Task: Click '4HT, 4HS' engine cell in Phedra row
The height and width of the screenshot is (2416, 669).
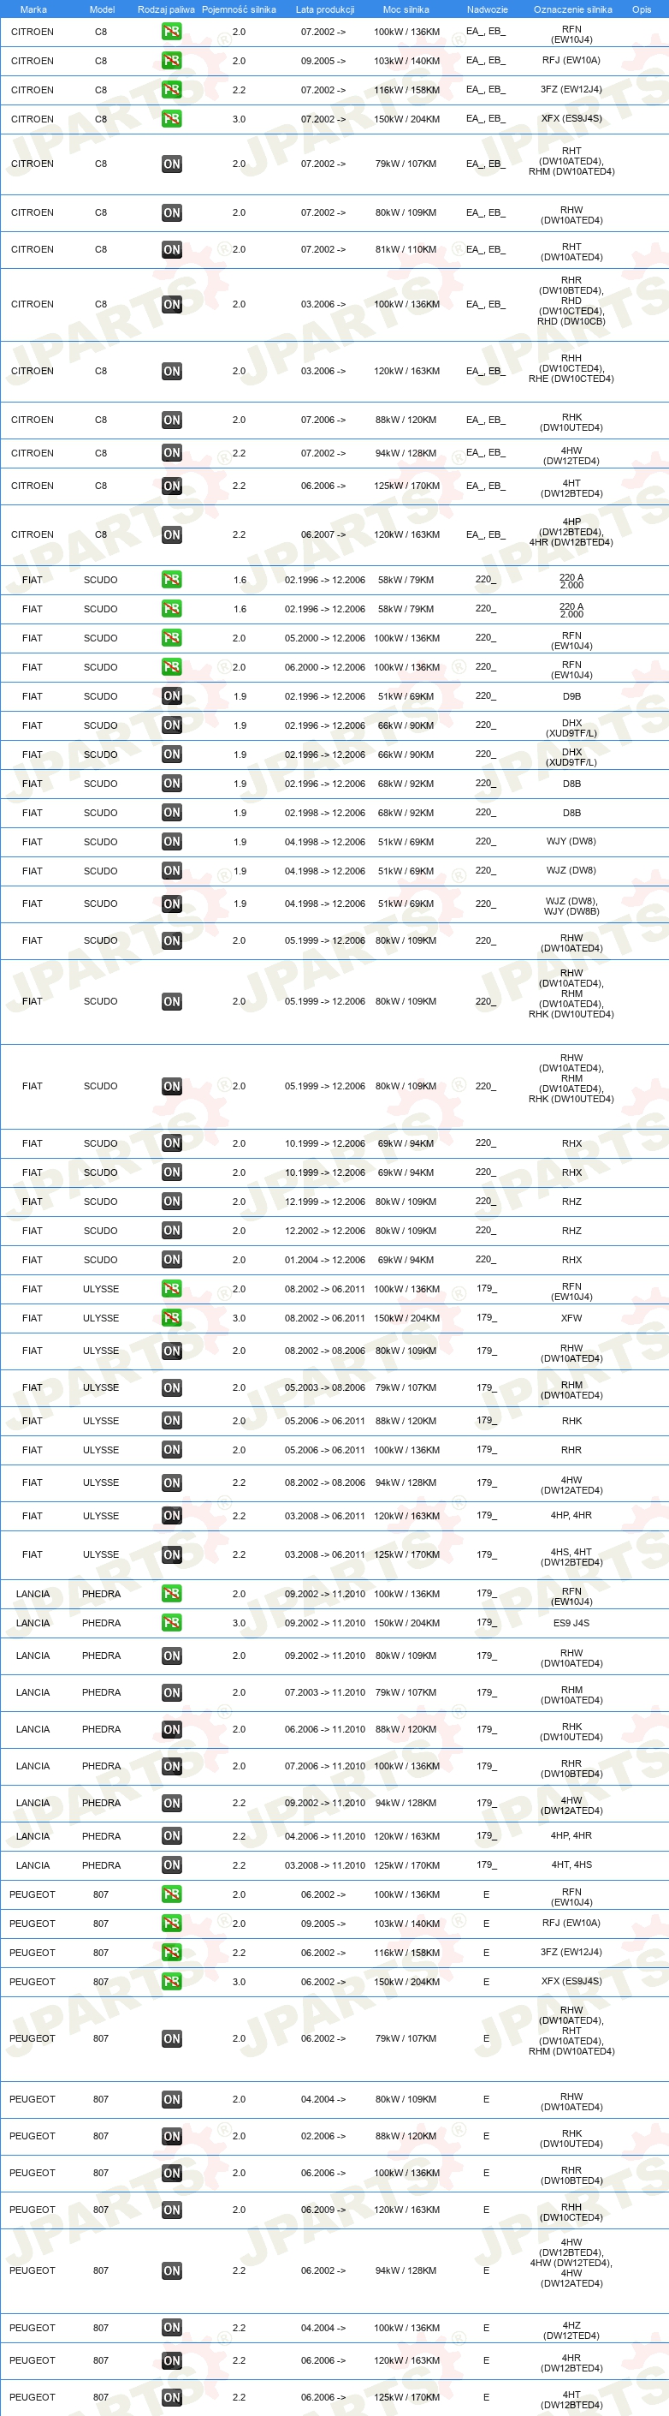Action: 571,1865
